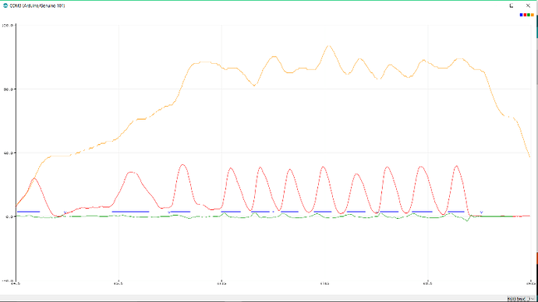Open the baud rate dropdown
Screen dimensions: 538x302
coord(521,299)
